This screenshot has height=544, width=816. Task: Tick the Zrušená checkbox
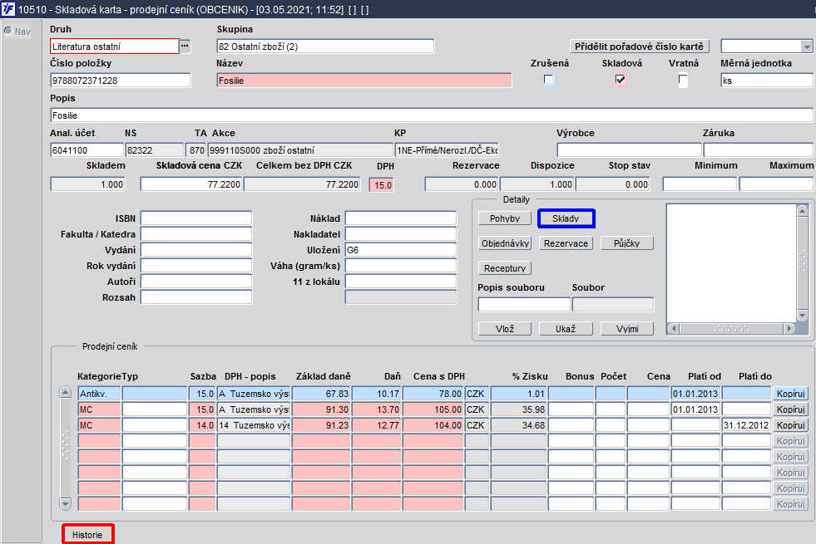tap(548, 81)
